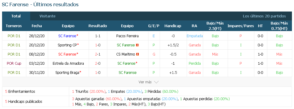Click the Perdida result in RA column
Image resolution: width=294 pixels, height=109 pixels.
pos(195,64)
